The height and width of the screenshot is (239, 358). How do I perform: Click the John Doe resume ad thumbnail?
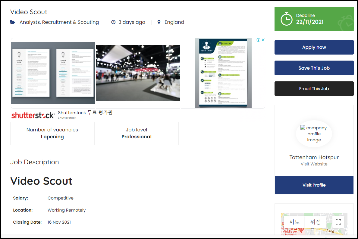tap(53, 73)
